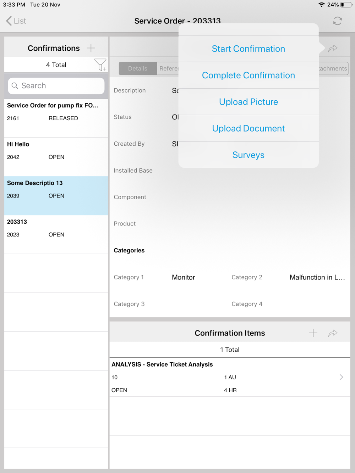Image resolution: width=355 pixels, height=473 pixels.
Task: Choose Start Confirmation from popover
Action: click(248, 49)
